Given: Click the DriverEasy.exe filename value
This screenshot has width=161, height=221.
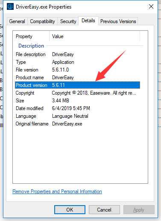Looking at the screenshot, I should pos(67,124).
